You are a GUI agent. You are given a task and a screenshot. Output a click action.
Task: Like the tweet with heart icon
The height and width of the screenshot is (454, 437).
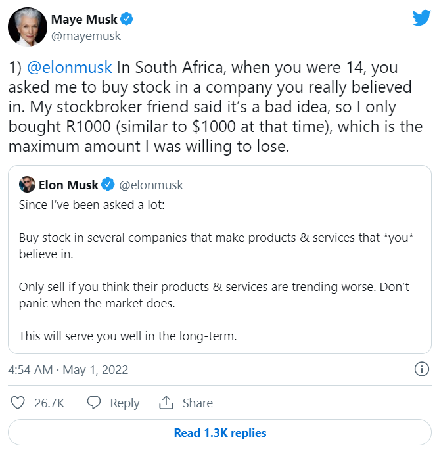click(18, 403)
